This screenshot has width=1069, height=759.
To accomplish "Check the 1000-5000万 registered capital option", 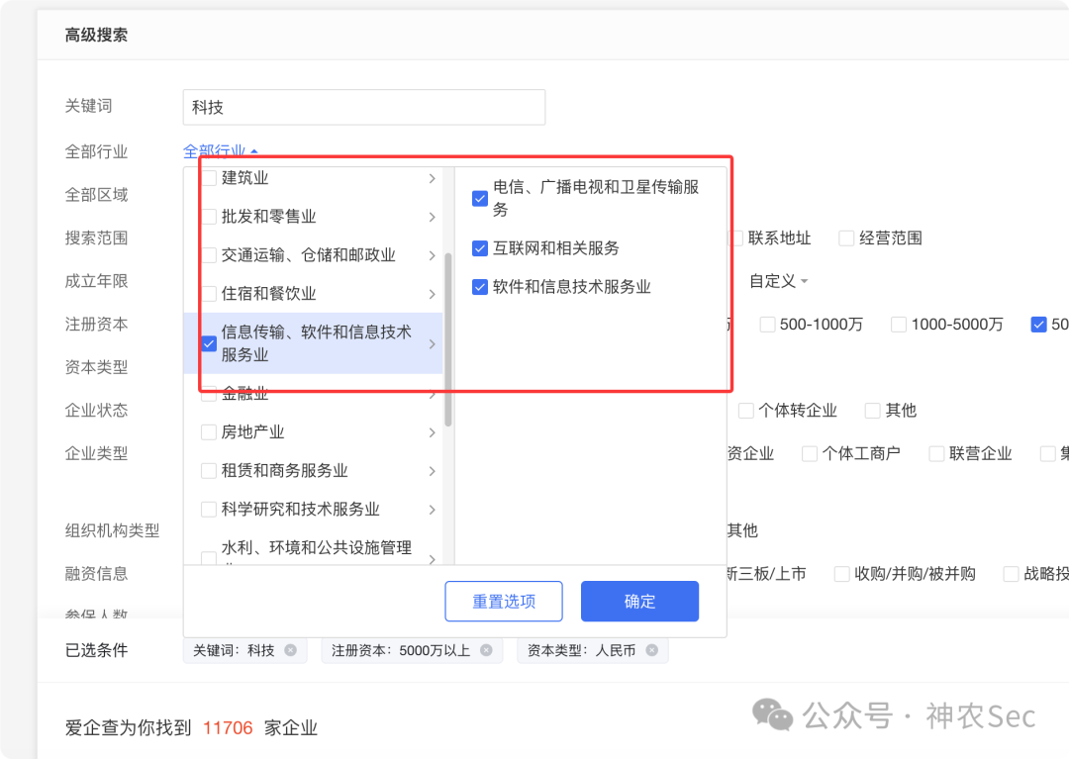I will [898, 324].
